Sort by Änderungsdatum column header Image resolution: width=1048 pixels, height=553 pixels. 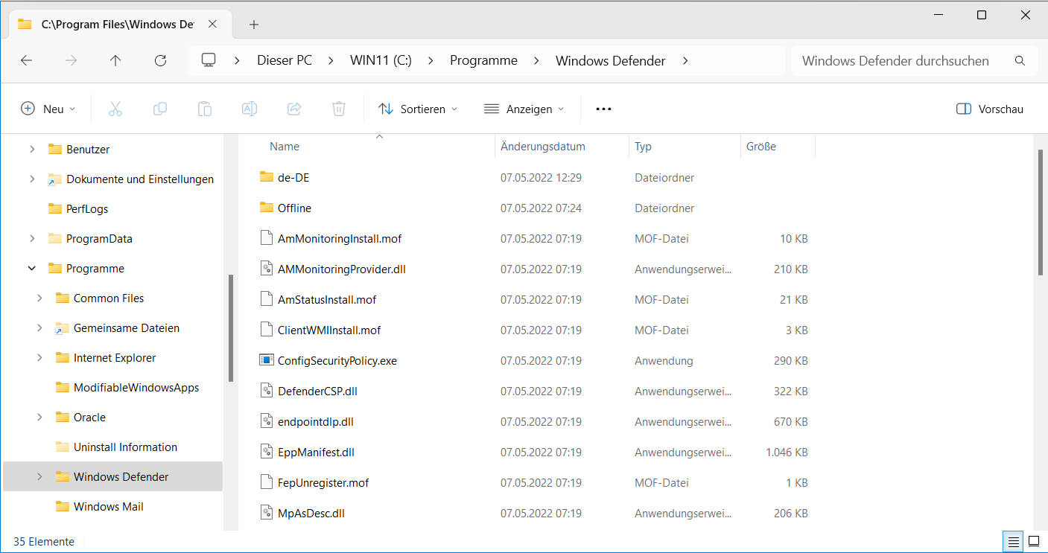(543, 147)
